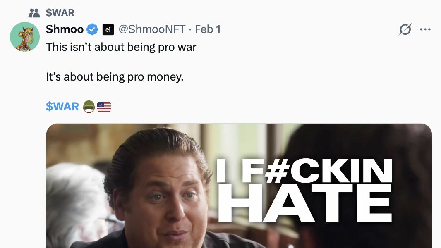This screenshot has height=248, width=441.
Task: Open the blue $WAR cashtag link
Action: (x=62, y=107)
